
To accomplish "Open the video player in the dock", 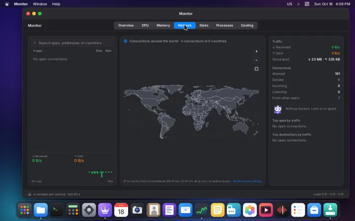I will (x=266, y=210).
